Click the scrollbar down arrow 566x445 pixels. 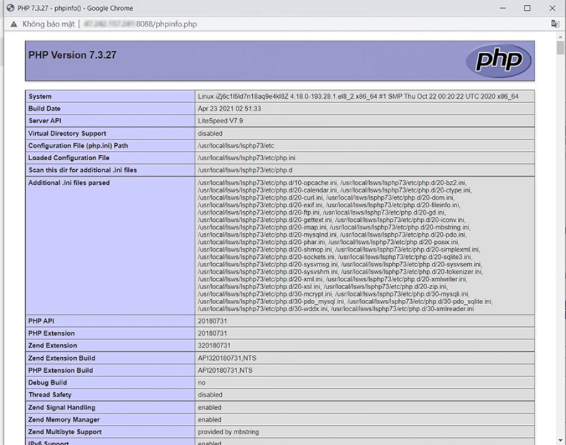pos(560,441)
